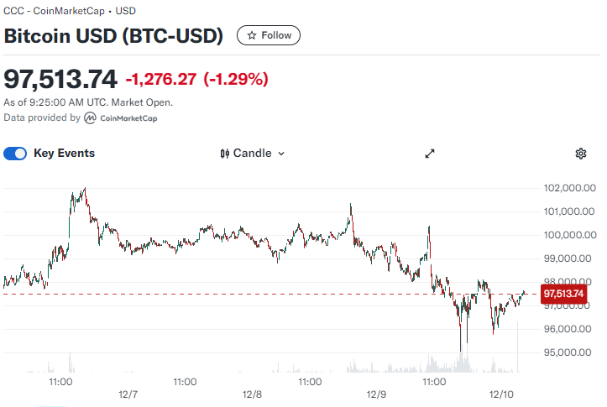Expand chart to full screen

click(x=430, y=154)
